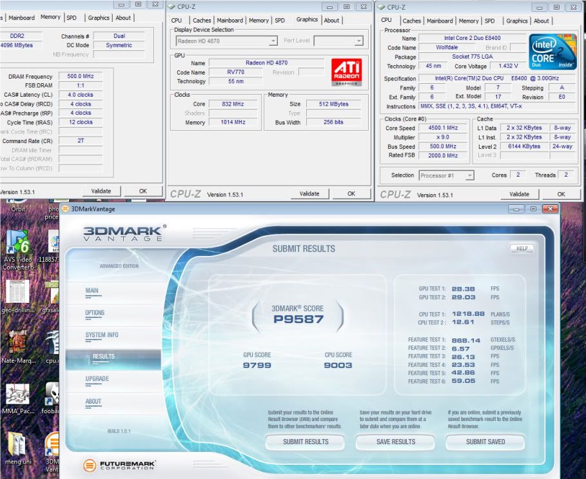Click OK in the CPU-Z Memory window
Screen dimensions: 586x479
click(143, 191)
